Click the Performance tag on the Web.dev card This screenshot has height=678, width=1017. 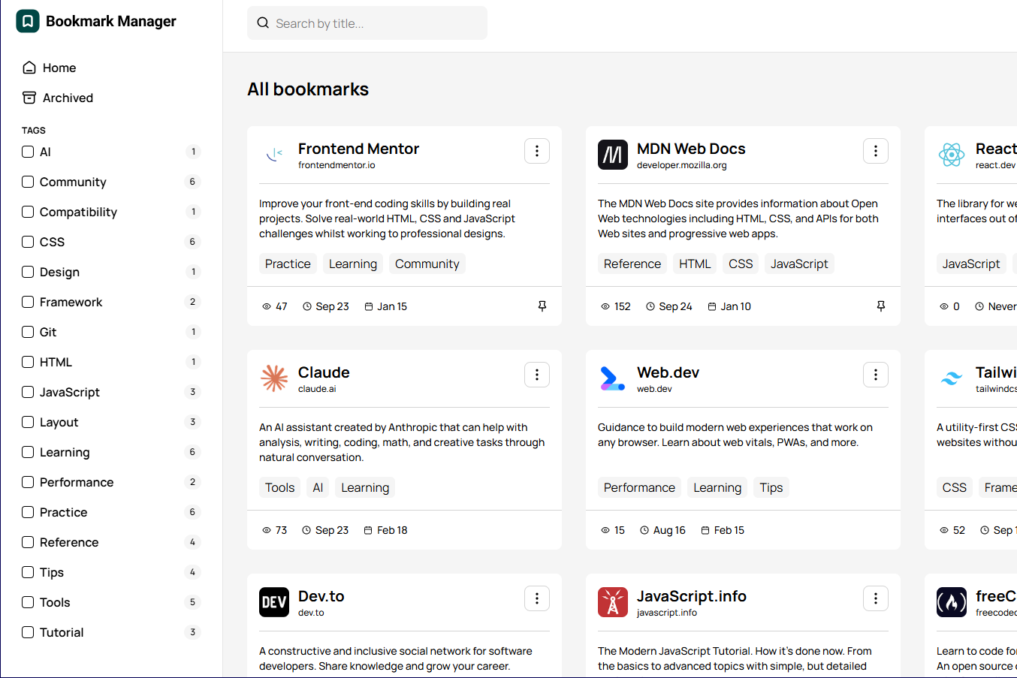[x=639, y=487]
